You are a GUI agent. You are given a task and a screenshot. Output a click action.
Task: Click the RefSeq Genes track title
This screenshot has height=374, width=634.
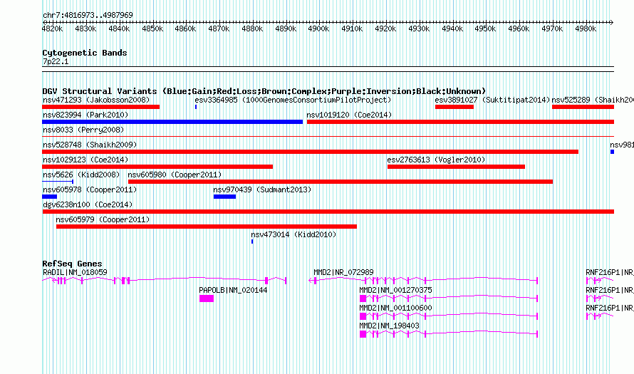coord(72,264)
